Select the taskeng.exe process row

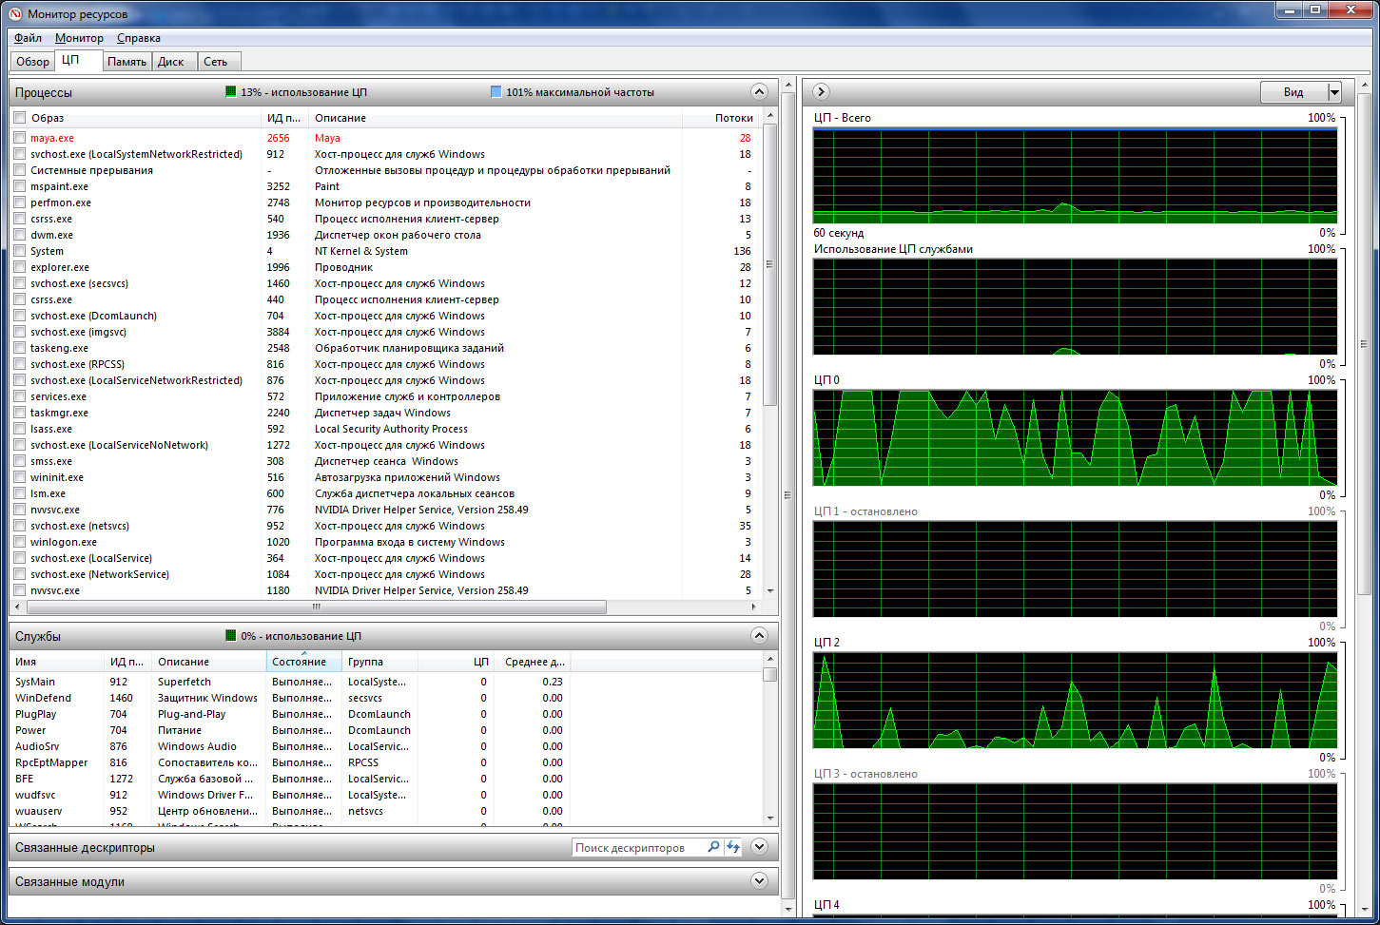coord(386,348)
